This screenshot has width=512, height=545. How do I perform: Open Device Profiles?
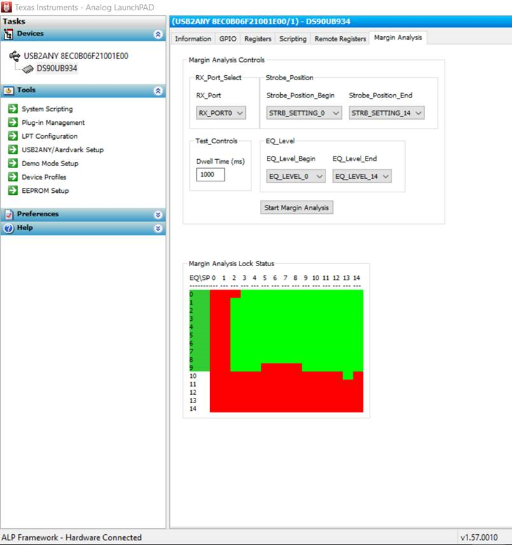pos(44,176)
